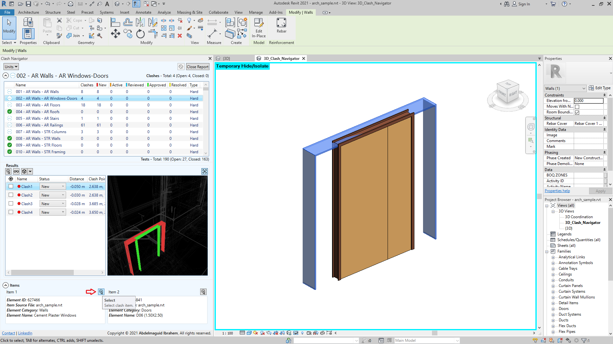613x344 pixels.
Task: Switch to the {3D} view tab
Action: (226, 59)
